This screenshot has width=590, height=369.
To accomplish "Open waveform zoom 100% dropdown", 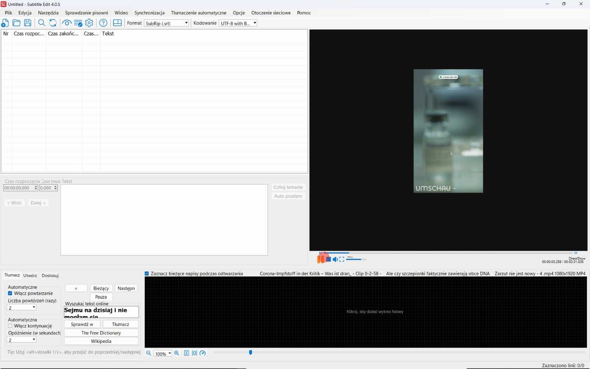I will 163,354.
